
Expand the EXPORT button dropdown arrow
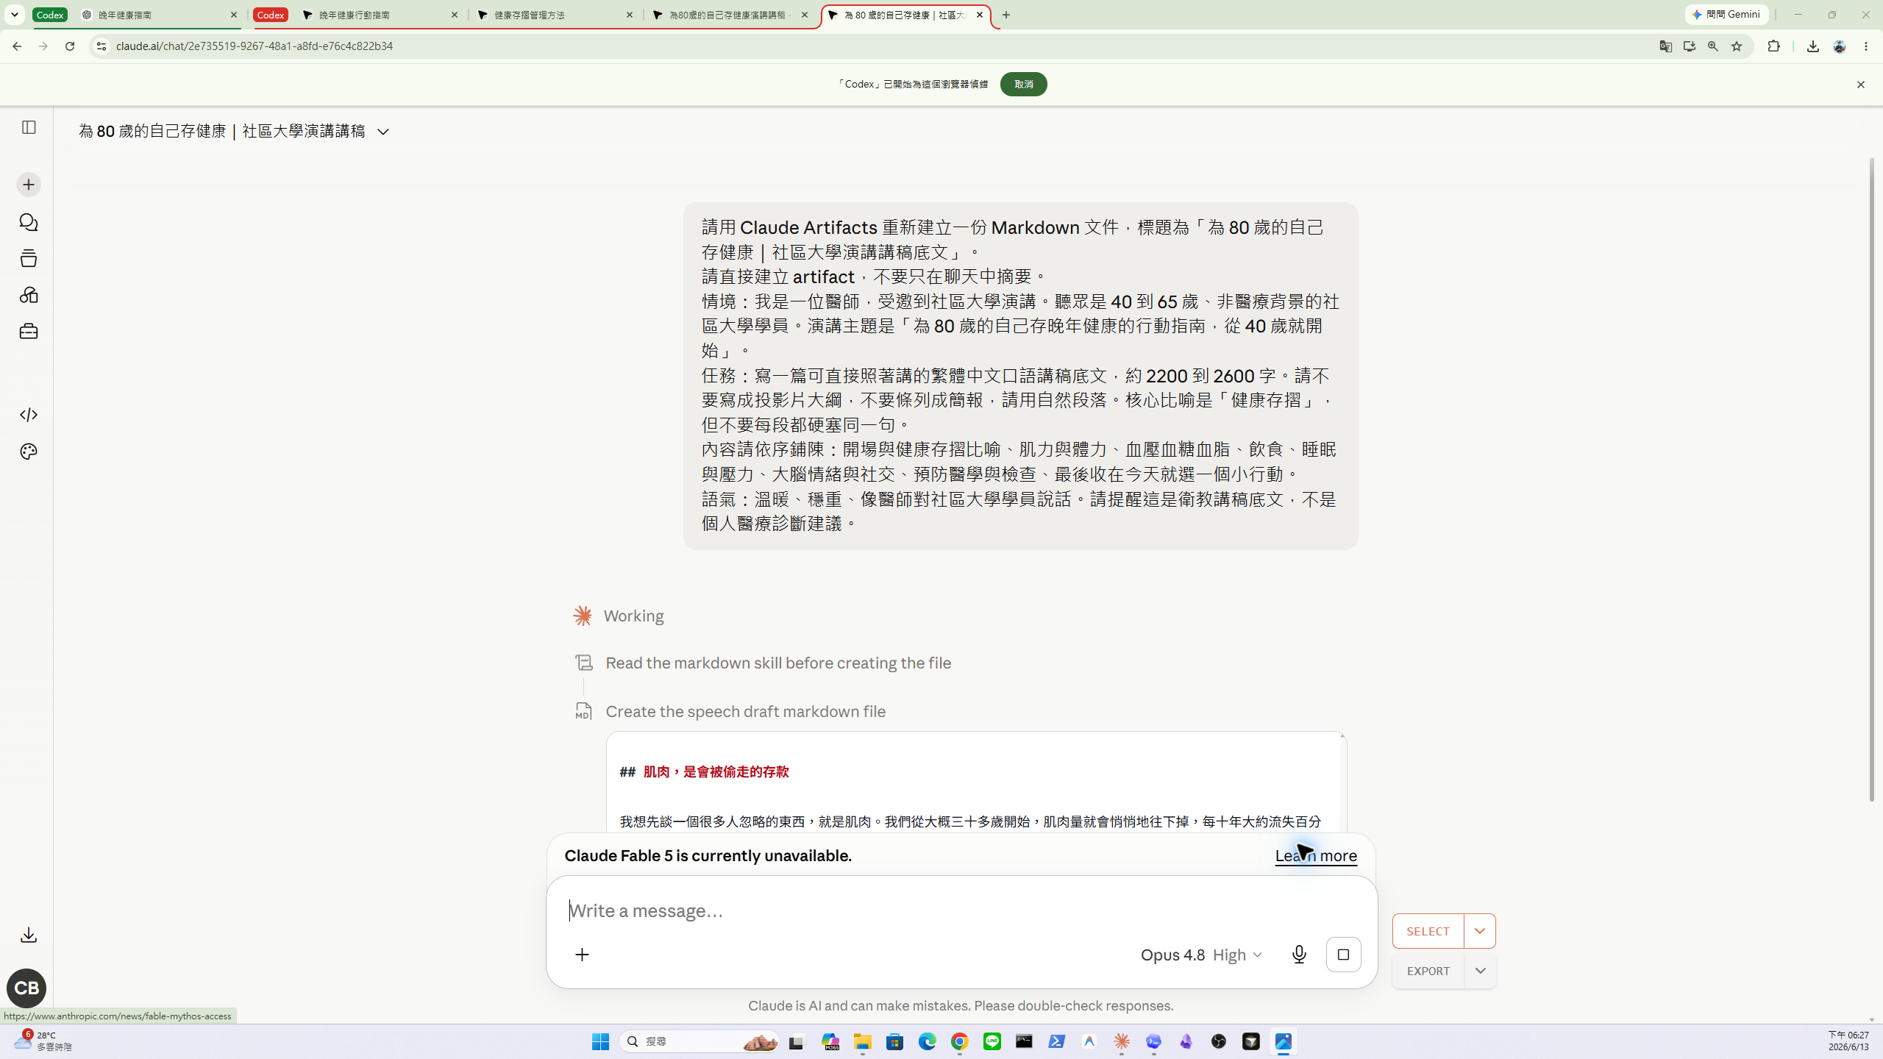click(1480, 971)
